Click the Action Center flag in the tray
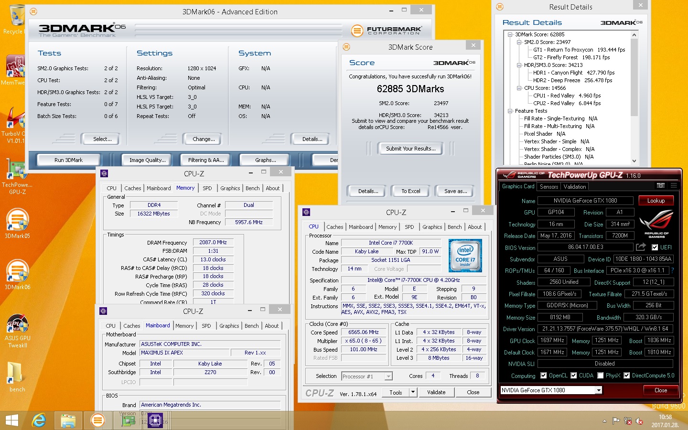This screenshot has width=688, height=430. [616, 421]
